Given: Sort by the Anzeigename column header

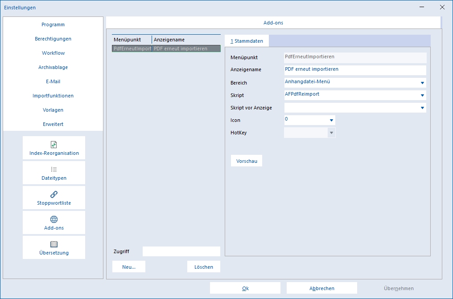Looking at the screenshot, I should click(186, 40).
